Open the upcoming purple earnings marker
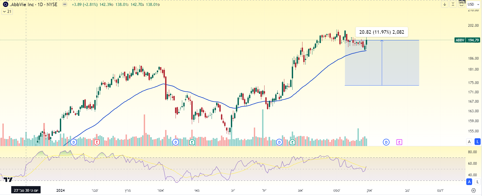Image resolution: width=482 pixels, height=196 pixels. tap(399, 142)
